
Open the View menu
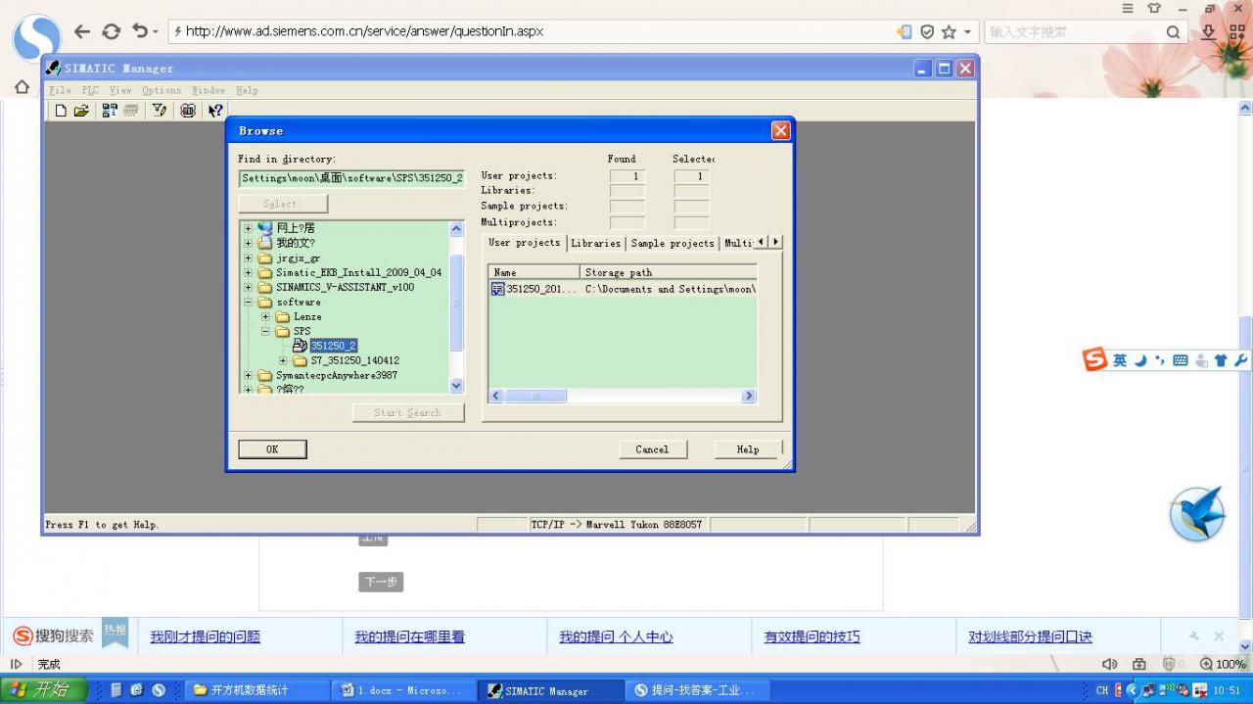tap(120, 90)
